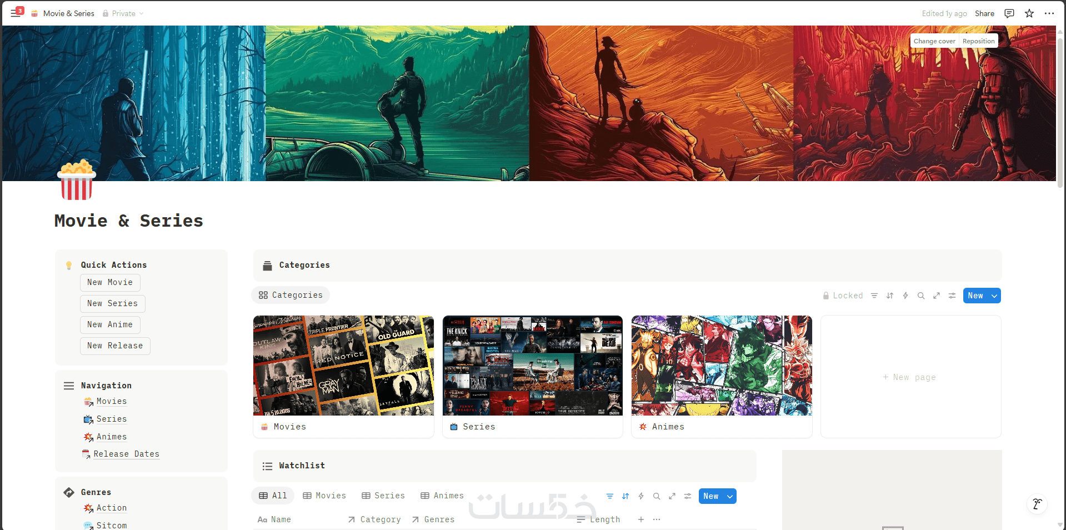Open the Series category card
Image resolution: width=1066 pixels, height=530 pixels.
(x=533, y=377)
